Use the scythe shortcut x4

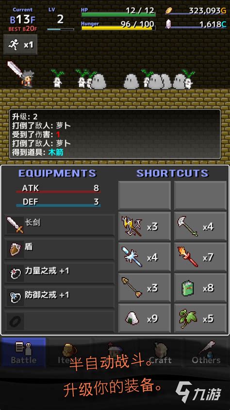[200, 226]
